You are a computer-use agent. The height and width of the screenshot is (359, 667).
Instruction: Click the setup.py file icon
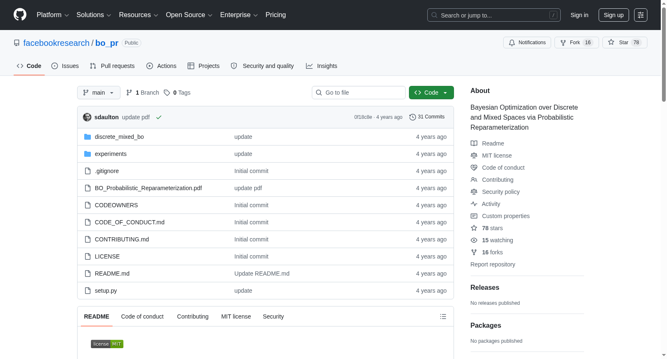click(88, 291)
